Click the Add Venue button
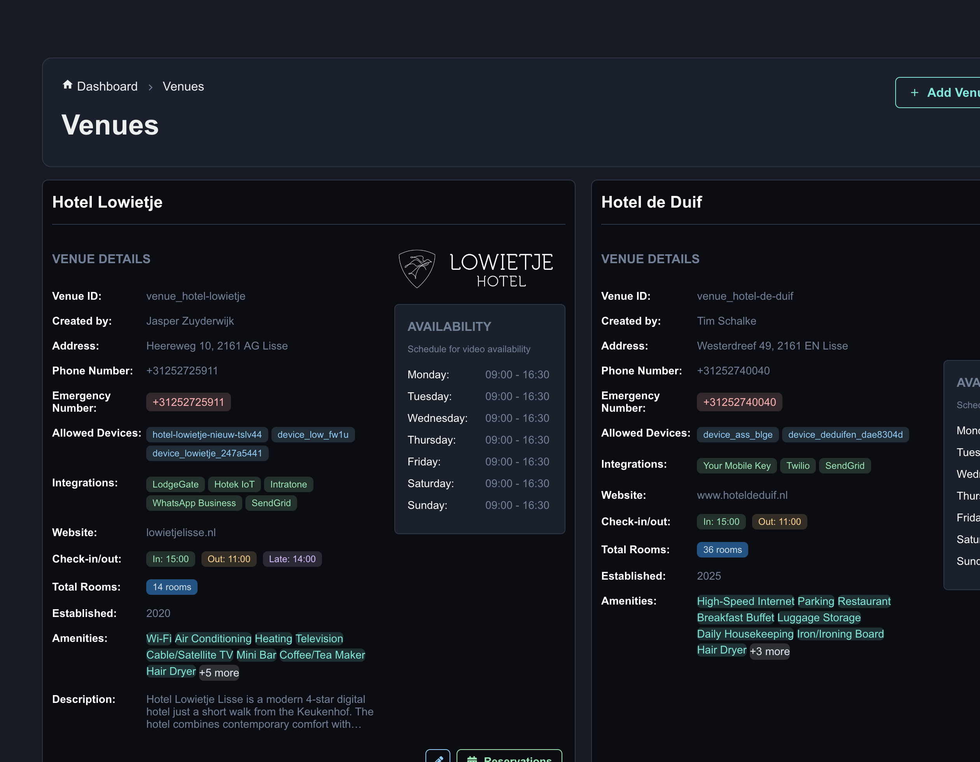This screenshot has height=762, width=980. coord(938,93)
